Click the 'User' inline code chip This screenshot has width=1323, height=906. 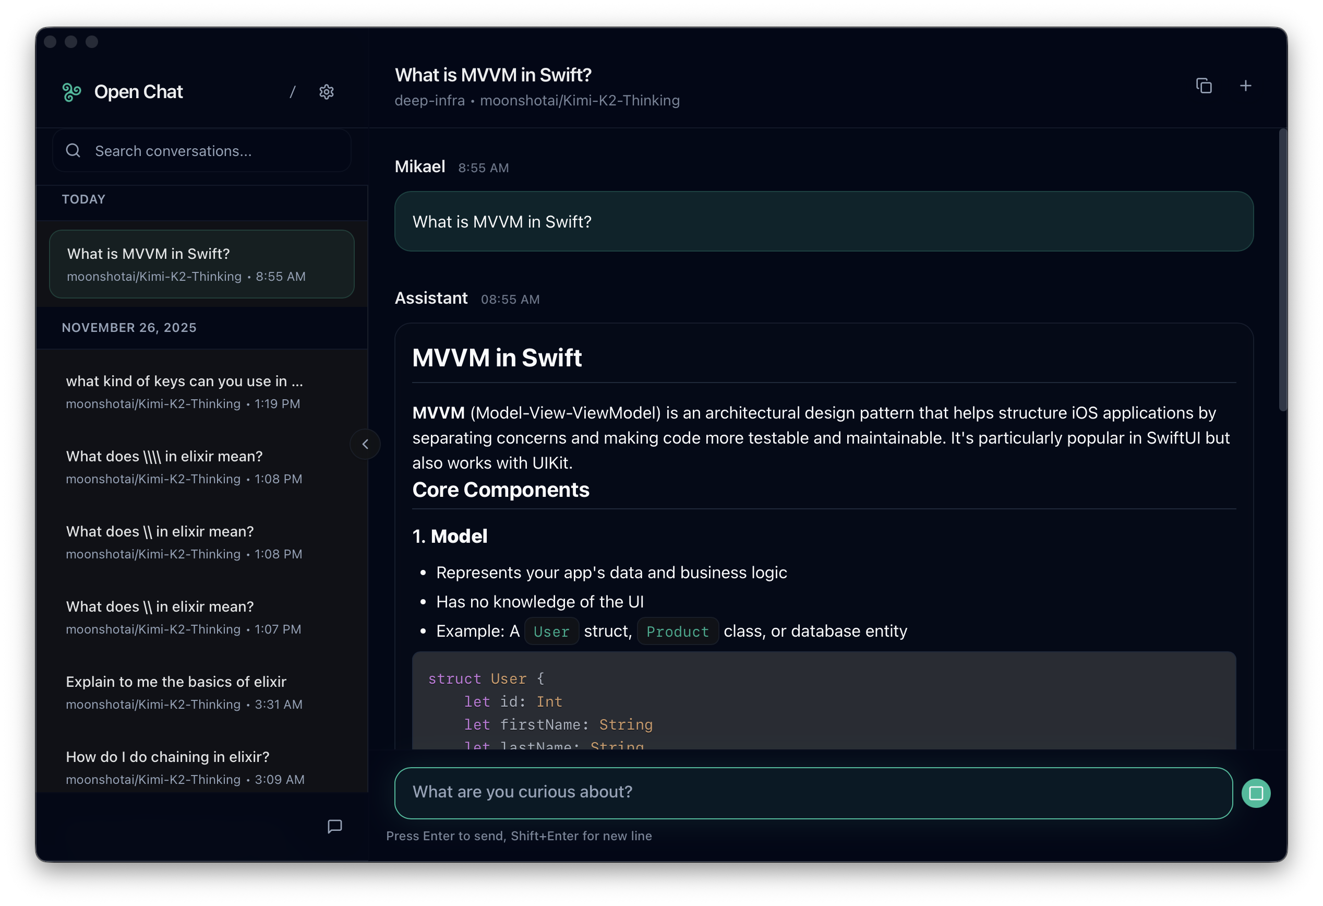tap(551, 631)
